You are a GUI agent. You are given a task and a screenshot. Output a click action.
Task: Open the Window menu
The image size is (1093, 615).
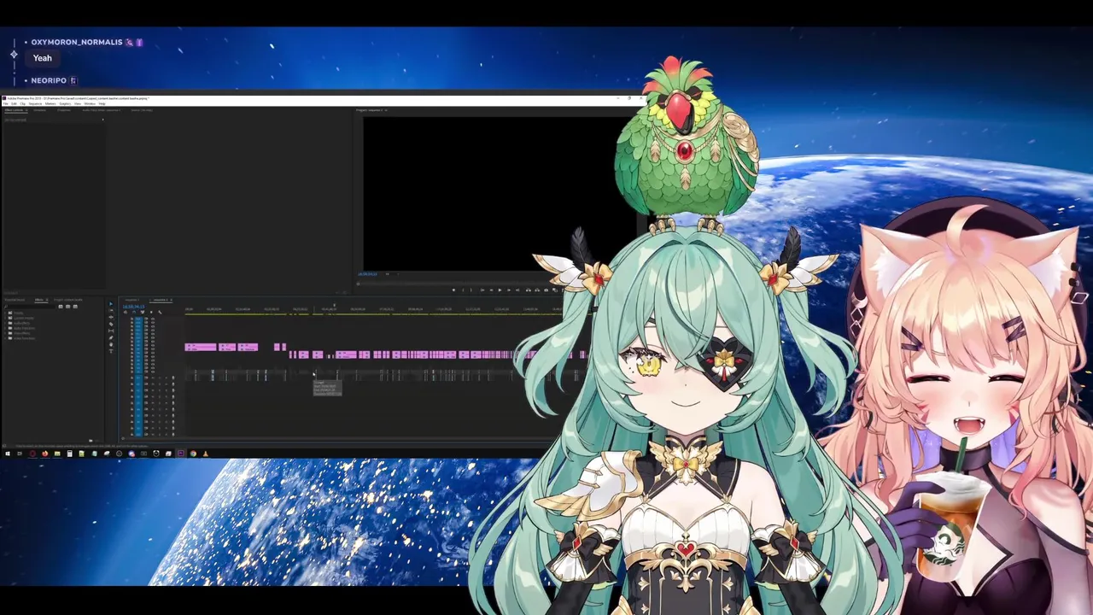90,103
